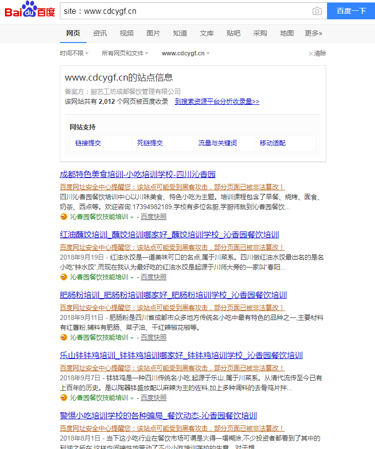Expand source arrow under 成都特色美食培训 result
The height and width of the screenshot is (449, 375).
pos(132,218)
